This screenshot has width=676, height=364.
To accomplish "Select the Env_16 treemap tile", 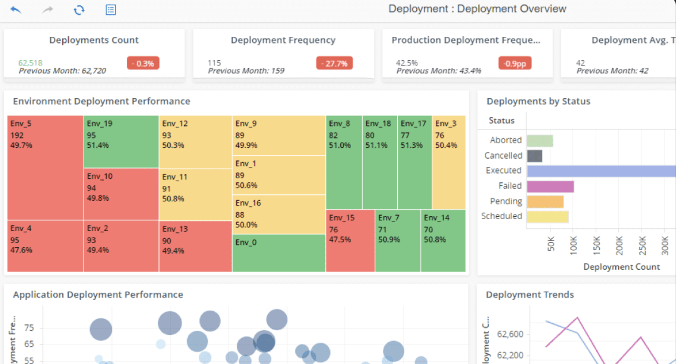I will click(x=279, y=215).
